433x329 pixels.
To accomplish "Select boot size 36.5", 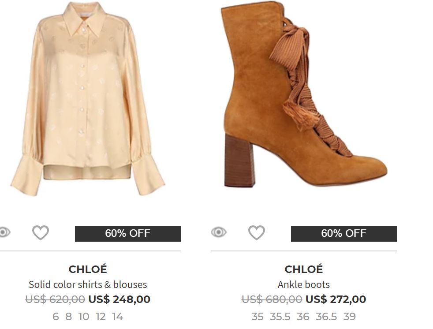I will click(326, 317).
